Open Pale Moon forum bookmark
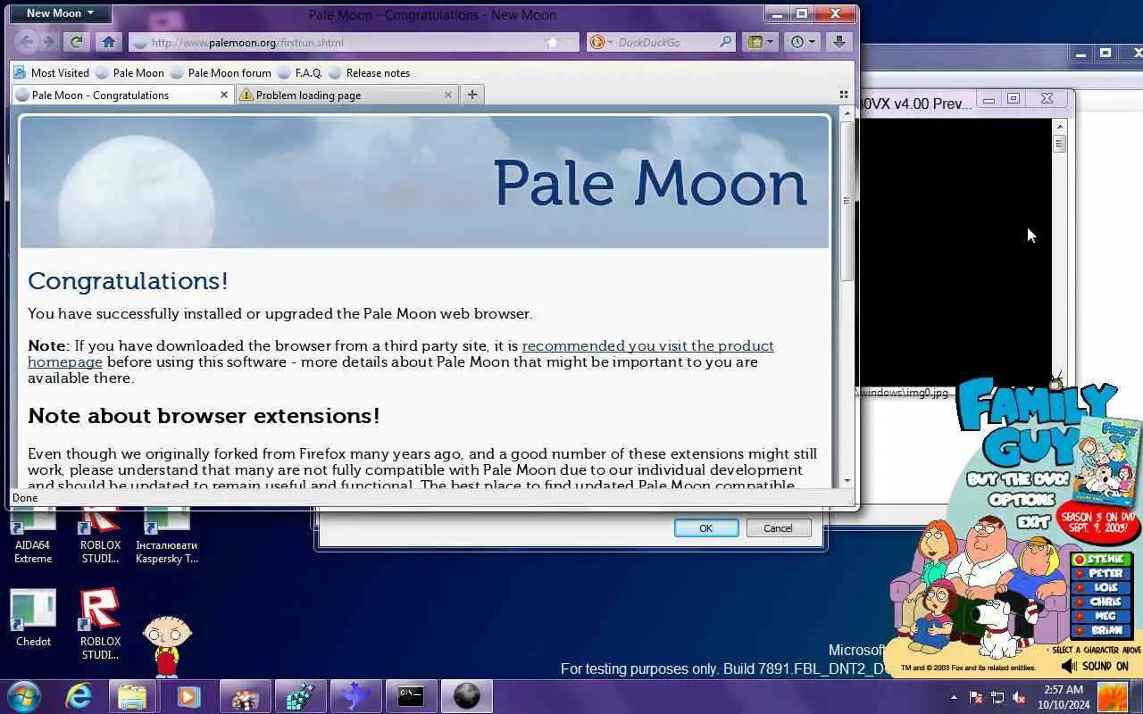This screenshot has width=1143, height=714. pos(221,72)
